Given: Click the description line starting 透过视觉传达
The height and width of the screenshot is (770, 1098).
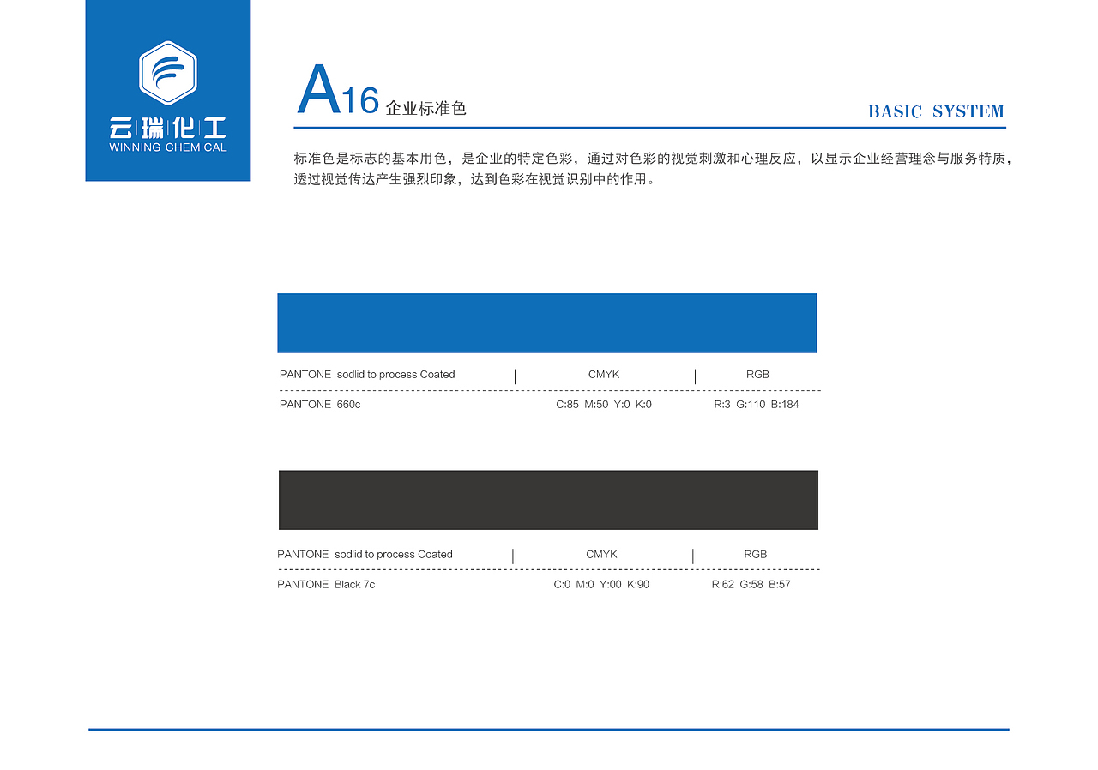Looking at the screenshot, I should (475, 180).
